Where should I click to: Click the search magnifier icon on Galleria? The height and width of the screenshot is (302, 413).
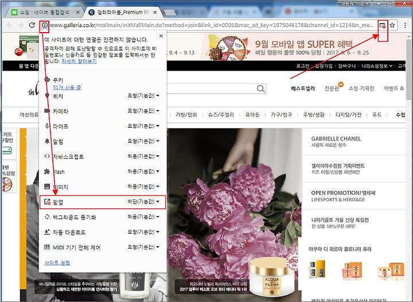point(261,89)
